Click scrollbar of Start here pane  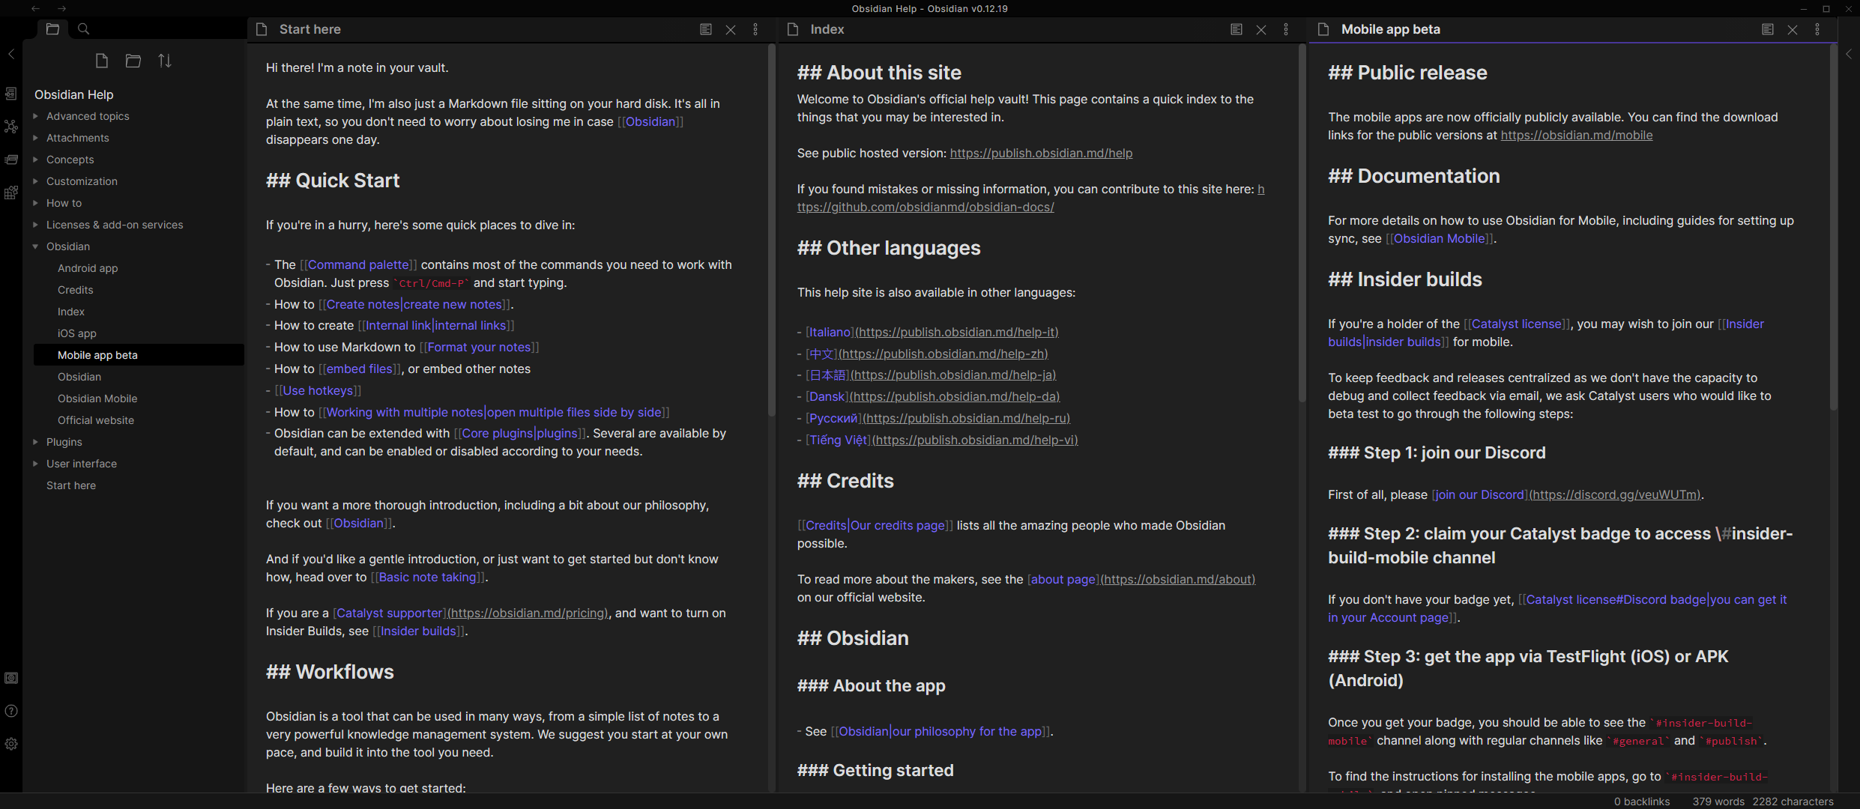point(771,230)
